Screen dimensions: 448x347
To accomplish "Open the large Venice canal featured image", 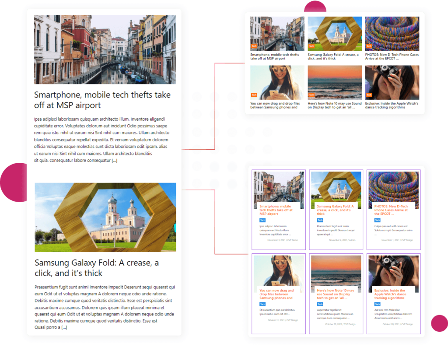I will (x=105, y=49).
